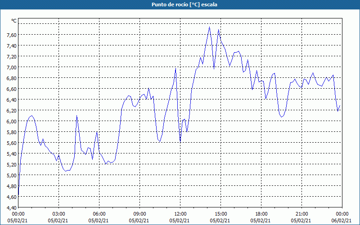Select the 05/02/21 date under 06:00
This screenshot has width=360, height=225.
99,220
